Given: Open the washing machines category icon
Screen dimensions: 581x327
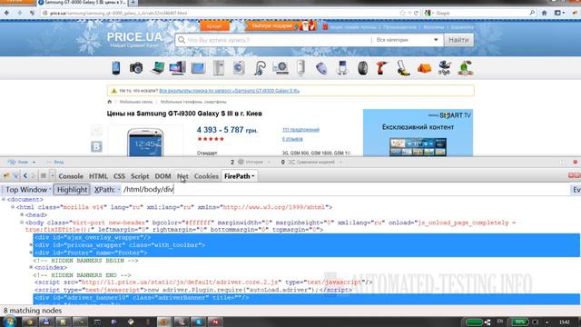Looking at the screenshot, I should (239, 68).
